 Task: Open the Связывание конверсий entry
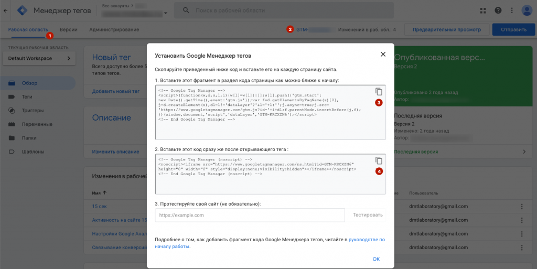[119, 248]
